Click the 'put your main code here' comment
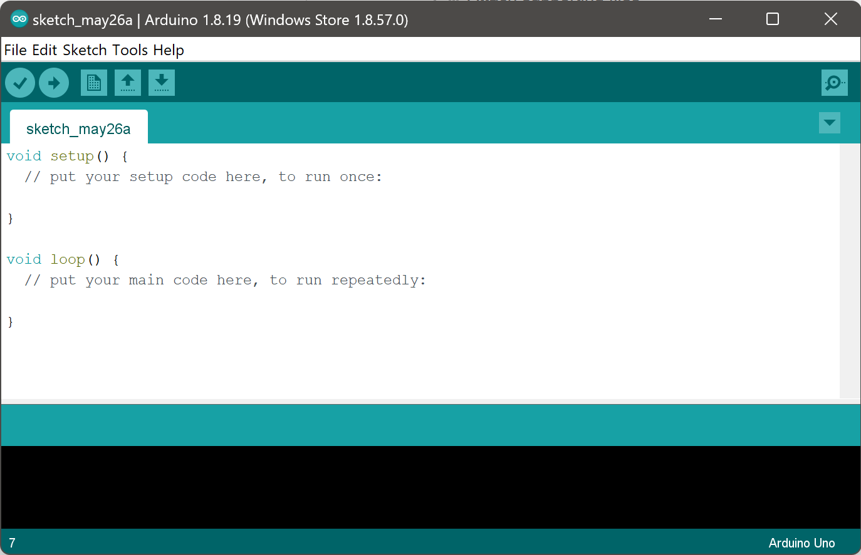 (225, 281)
